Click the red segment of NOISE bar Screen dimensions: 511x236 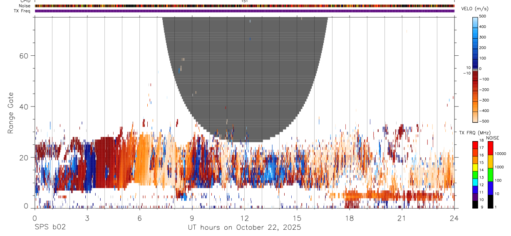tap(491, 148)
